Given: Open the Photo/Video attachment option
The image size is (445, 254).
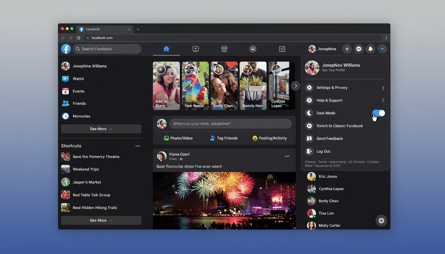Looking at the screenshot, I should point(179,138).
